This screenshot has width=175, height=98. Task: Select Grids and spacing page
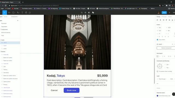[x=5, y=33]
